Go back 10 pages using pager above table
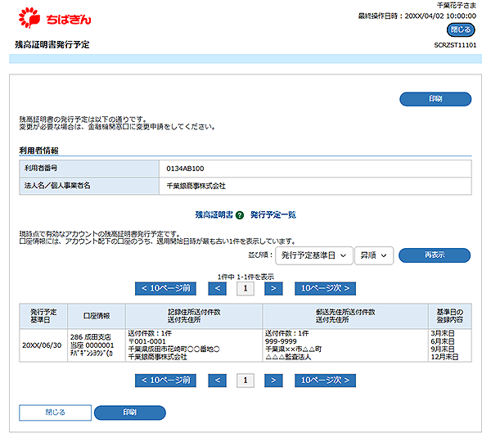The width and height of the screenshot is (491, 442). coord(165,288)
